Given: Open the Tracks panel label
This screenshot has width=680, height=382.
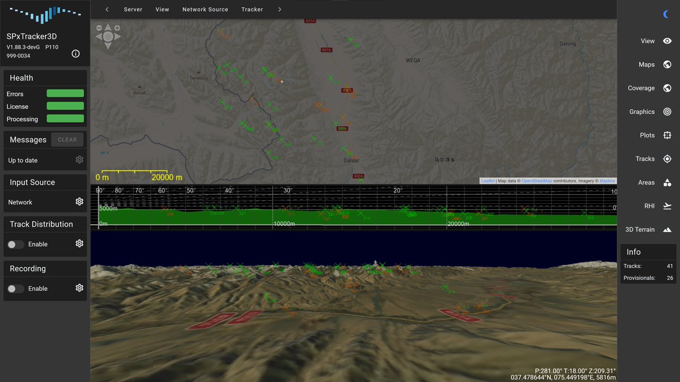Looking at the screenshot, I should 645,159.
